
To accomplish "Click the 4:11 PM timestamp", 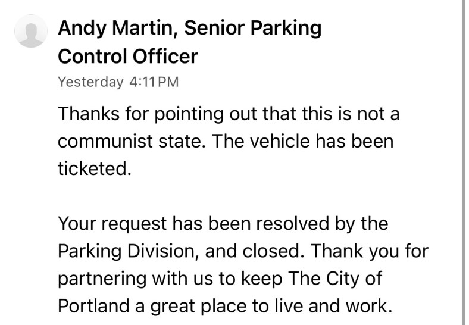I will [x=154, y=82].
